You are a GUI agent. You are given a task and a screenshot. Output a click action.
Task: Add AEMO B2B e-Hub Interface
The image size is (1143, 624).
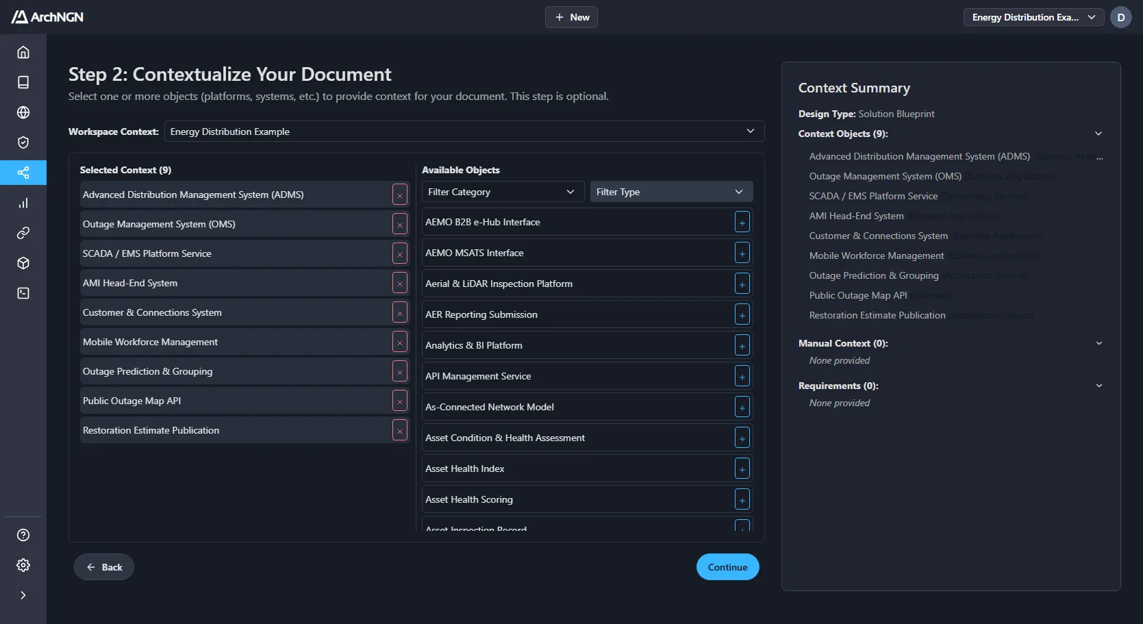742,222
